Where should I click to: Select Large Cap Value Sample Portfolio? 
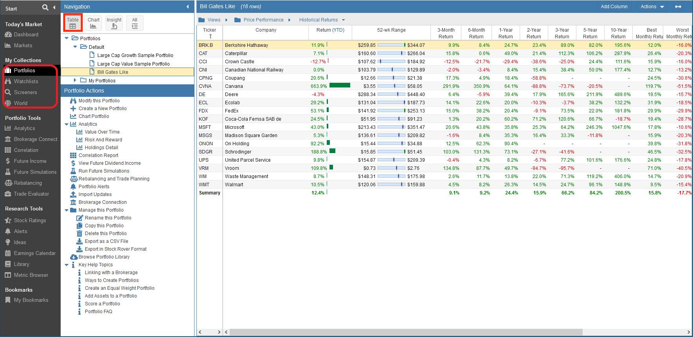point(133,64)
